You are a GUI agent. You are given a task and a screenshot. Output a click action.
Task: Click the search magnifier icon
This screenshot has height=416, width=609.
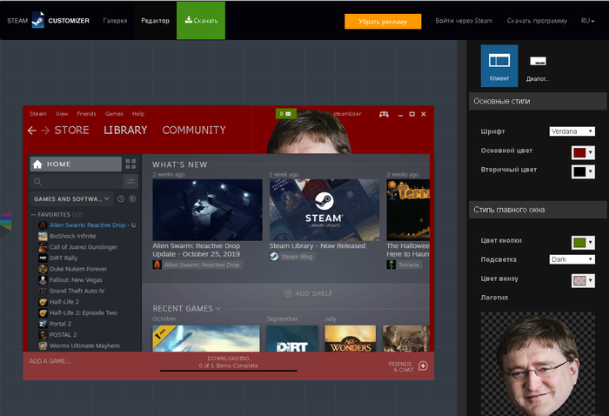pos(37,182)
